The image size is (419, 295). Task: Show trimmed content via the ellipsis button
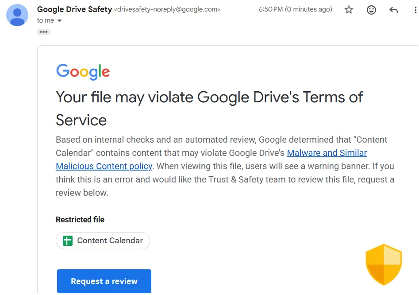tap(43, 32)
